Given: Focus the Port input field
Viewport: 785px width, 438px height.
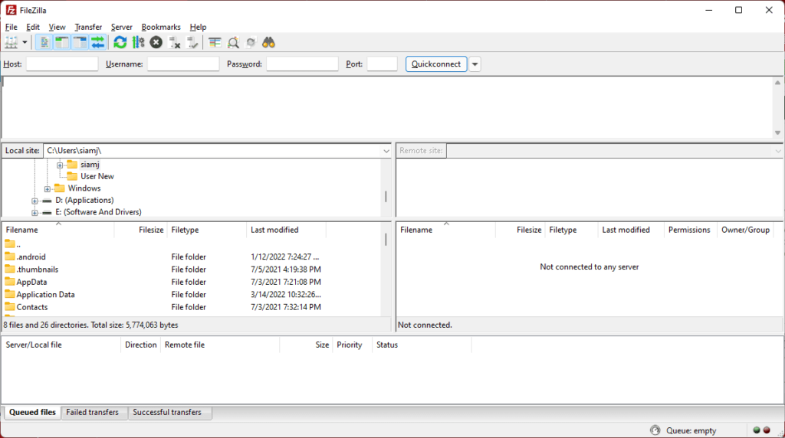Looking at the screenshot, I should [x=382, y=64].
